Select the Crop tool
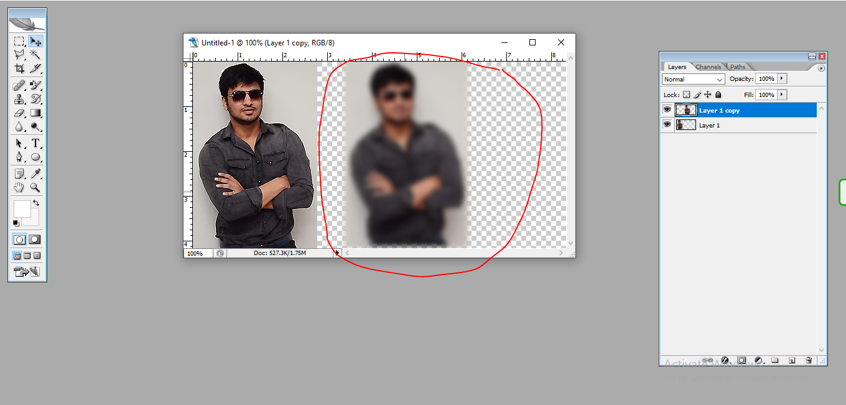This screenshot has height=405, width=846. click(19, 68)
